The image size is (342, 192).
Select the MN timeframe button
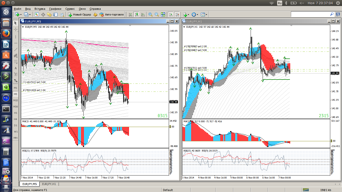tap(16, 138)
